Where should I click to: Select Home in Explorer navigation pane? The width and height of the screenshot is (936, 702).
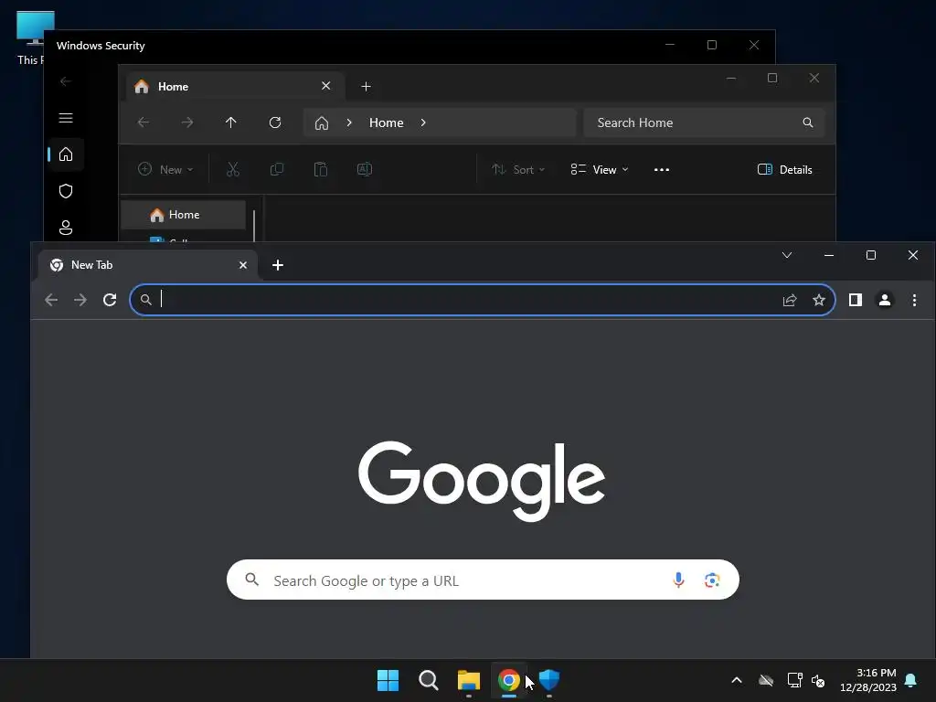(183, 215)
